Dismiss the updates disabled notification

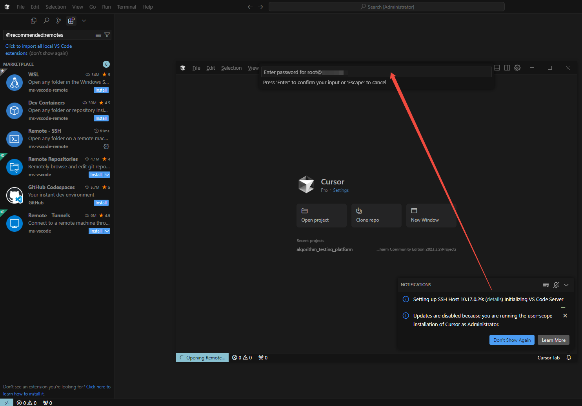pos(565,316)
